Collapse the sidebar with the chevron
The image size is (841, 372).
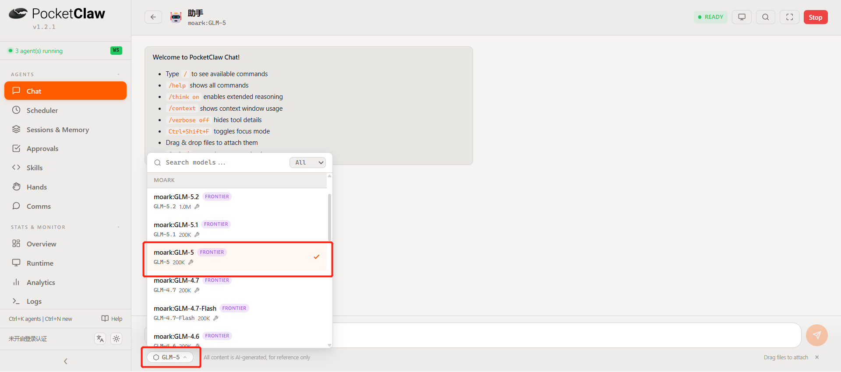pyautogui.click(x=66, y=361)
